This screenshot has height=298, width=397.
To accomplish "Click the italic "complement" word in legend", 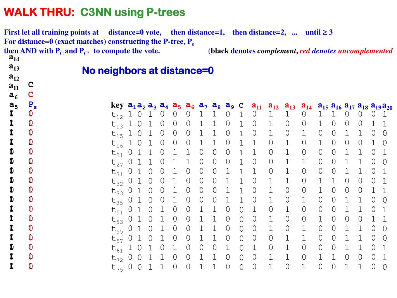I will point(277,51).
